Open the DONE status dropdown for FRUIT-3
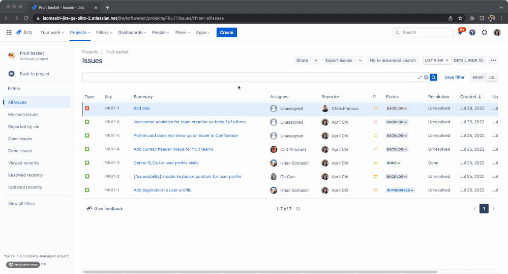The image size is (508, 274). pyautogui.click(x=393, y=163)
